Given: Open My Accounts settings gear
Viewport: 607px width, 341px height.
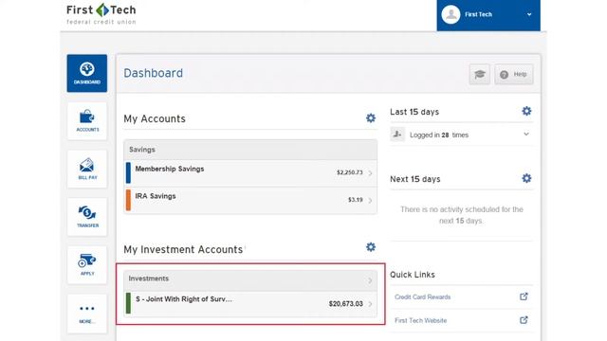Looking at the screenshot, I should (x=371, y=117).
